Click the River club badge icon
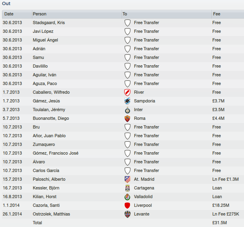This screenshot has height=227, width=244. pyautogui.click(x=127, y=93)
